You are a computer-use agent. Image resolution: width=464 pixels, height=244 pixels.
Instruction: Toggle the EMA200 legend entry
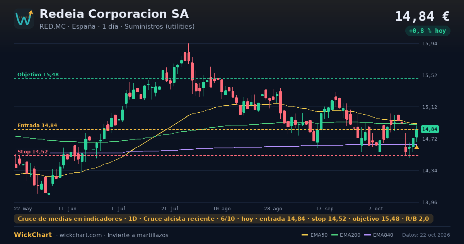point(345,235)
